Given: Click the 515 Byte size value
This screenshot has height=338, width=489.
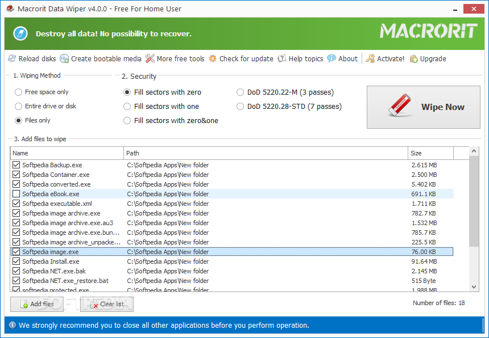Looking at the screenshot, I should point(424,281).
